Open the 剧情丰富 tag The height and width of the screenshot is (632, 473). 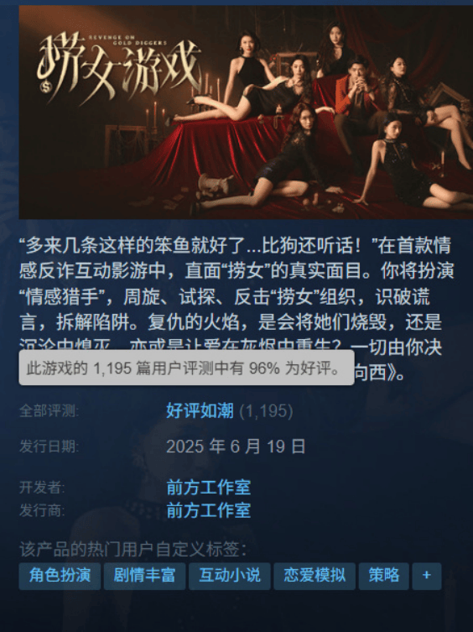[x=144, y=576]
